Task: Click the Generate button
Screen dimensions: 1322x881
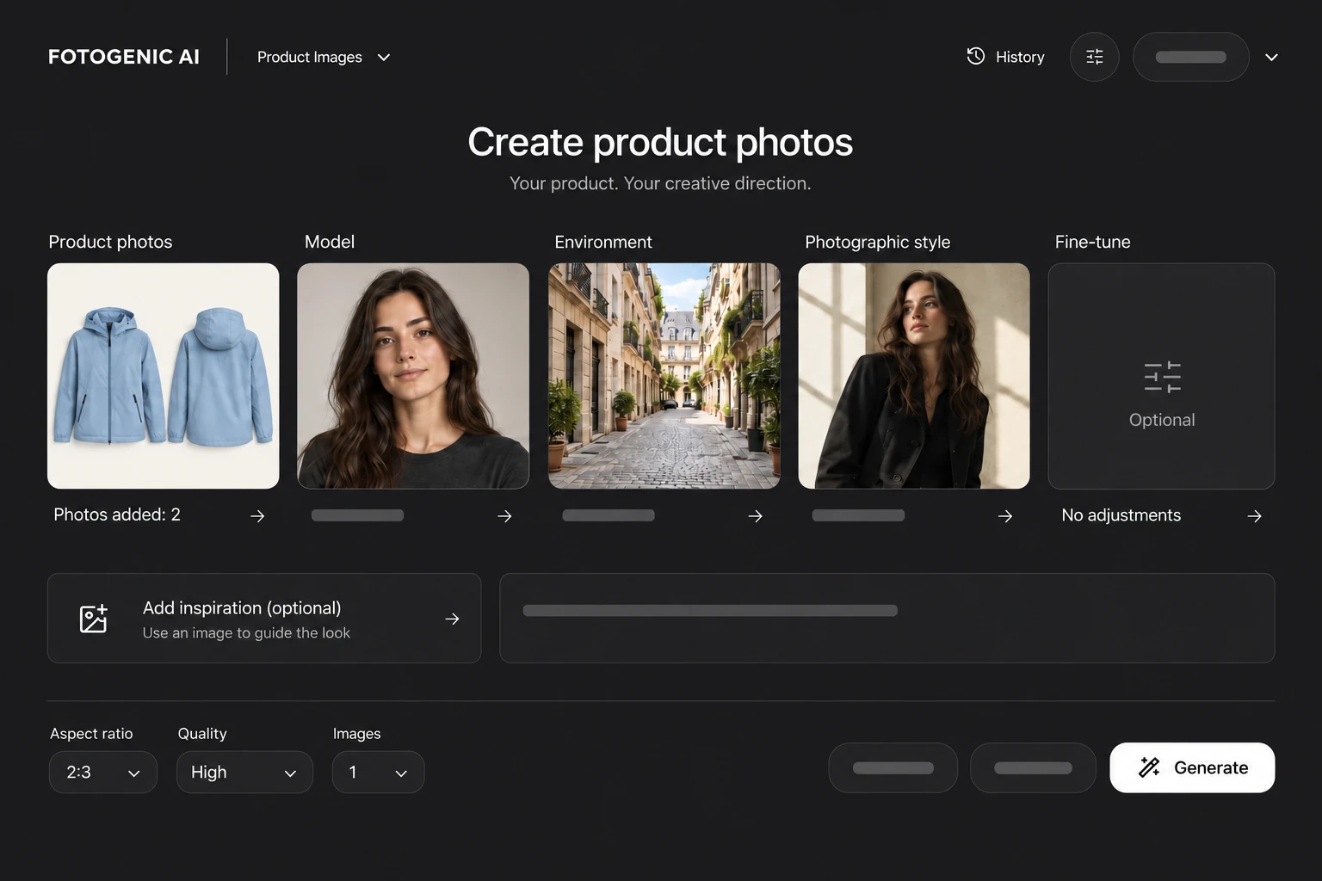Action: 1192,767
